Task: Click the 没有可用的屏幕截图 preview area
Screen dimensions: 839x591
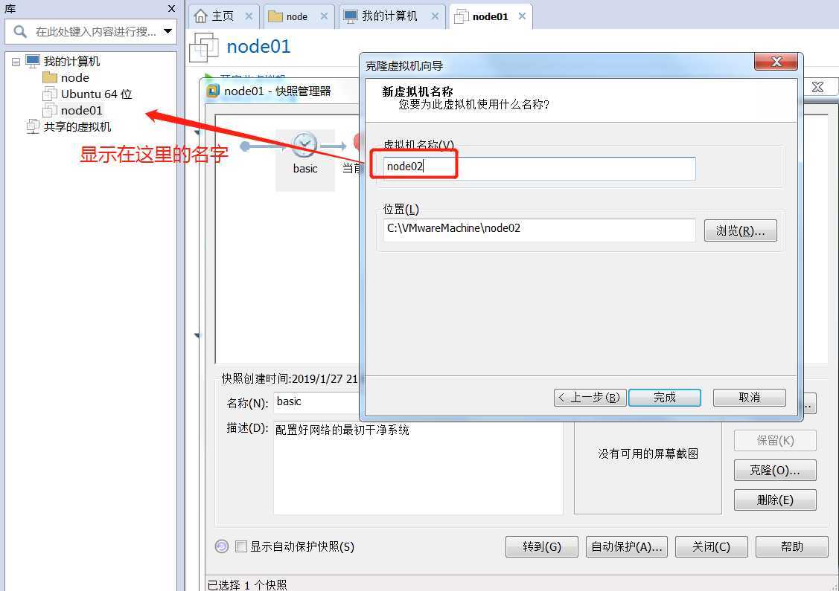Action: [x=648, y=468]
